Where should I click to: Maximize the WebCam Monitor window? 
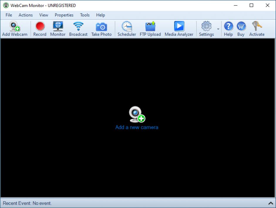pos(251,6)
